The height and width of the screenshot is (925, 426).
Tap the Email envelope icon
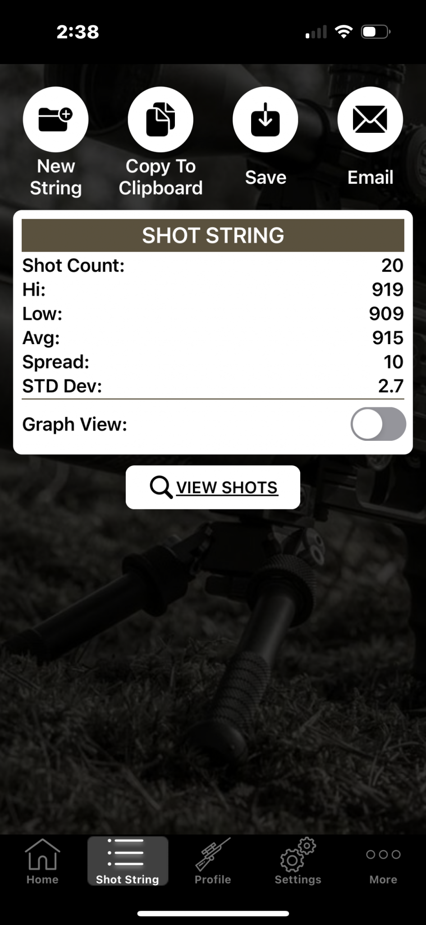click(x=370, y=119)
